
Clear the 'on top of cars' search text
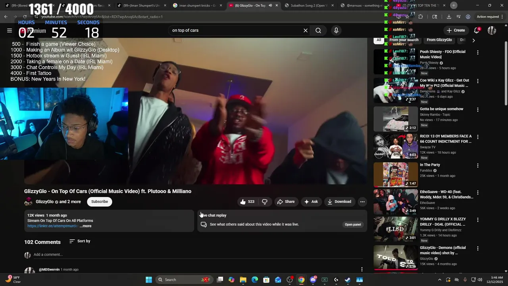(306, 30)
